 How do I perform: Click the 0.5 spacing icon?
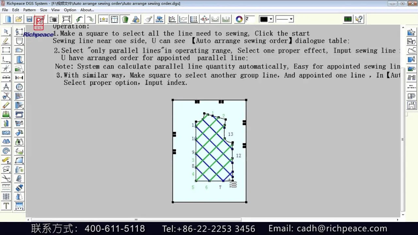tap(205, 19)
